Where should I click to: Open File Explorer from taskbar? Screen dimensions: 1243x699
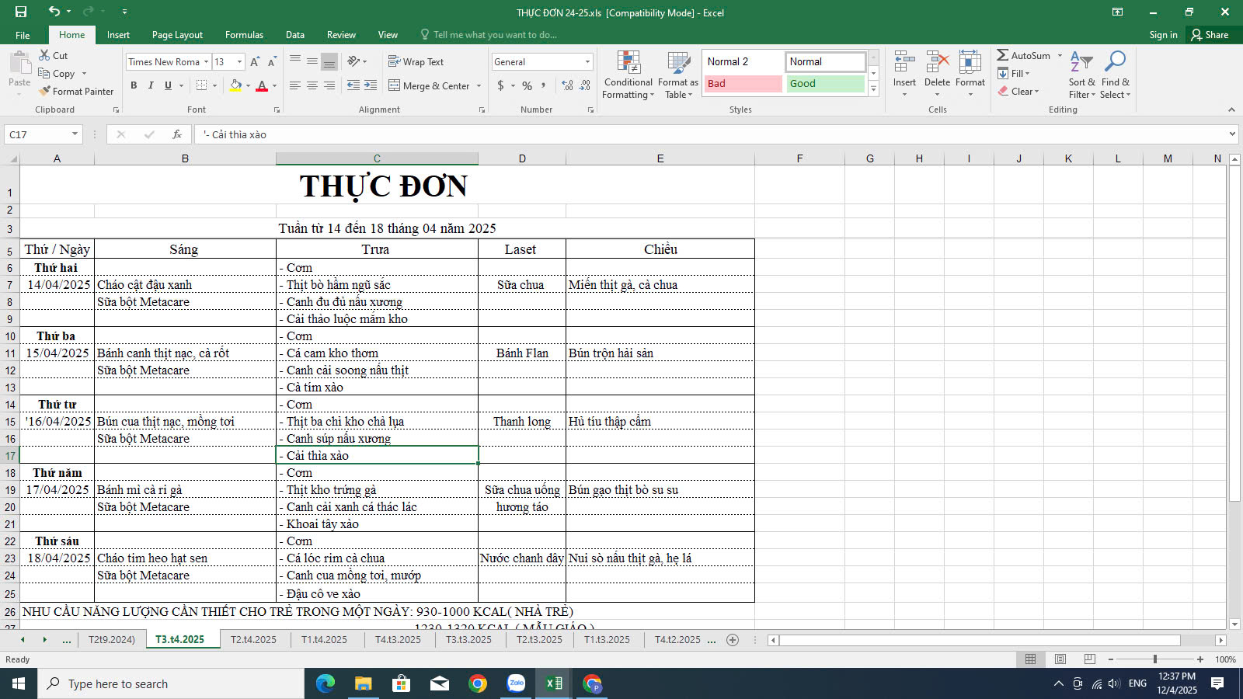tap(363, 683)
